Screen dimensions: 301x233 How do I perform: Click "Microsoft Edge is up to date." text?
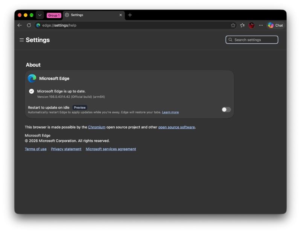tap(61, 91)
